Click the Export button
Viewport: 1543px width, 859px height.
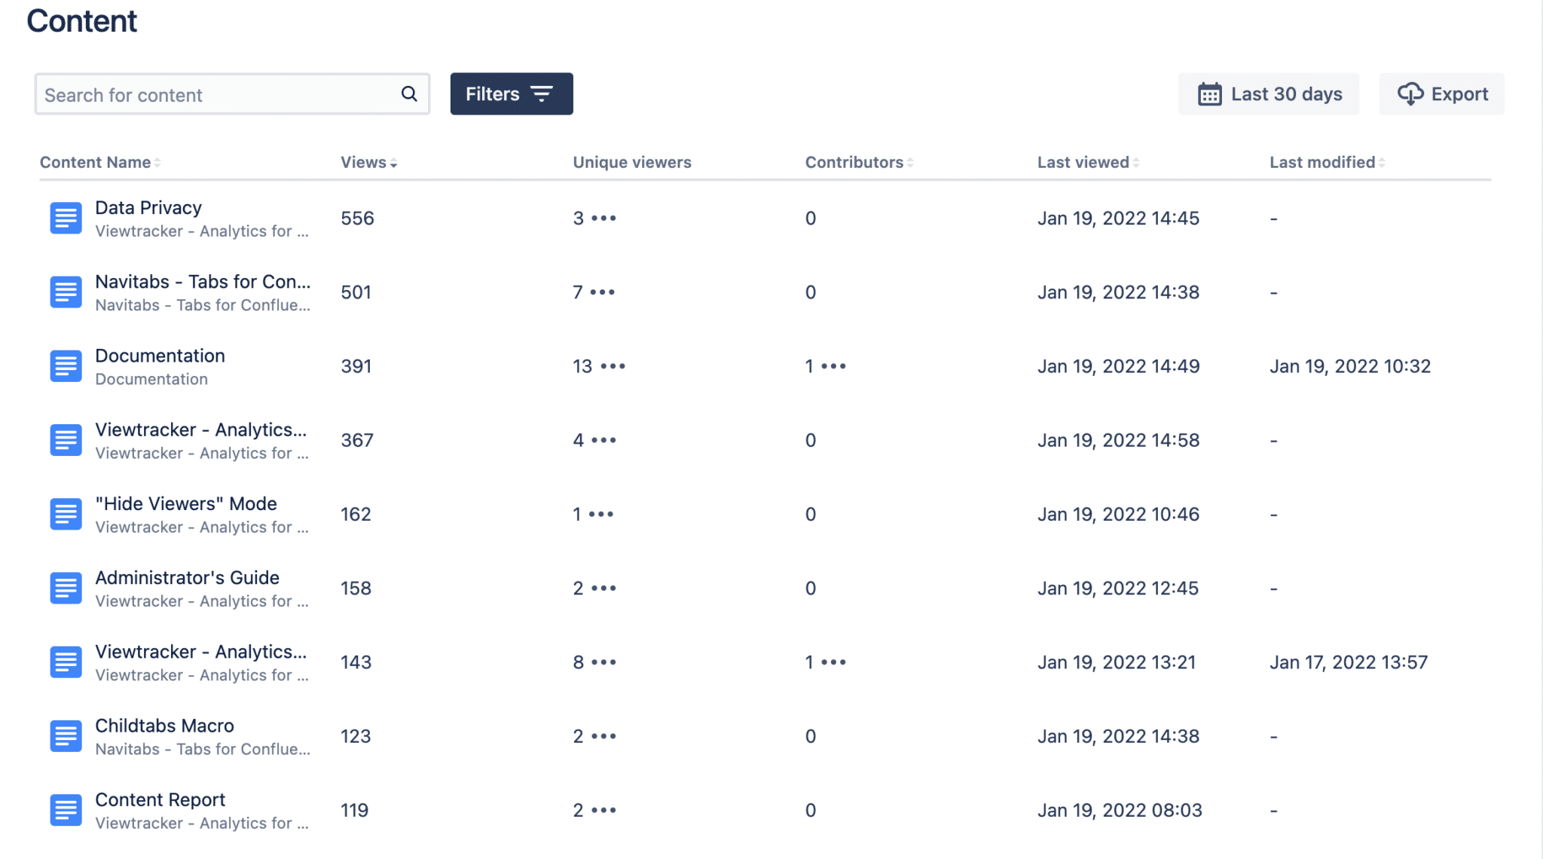click(1442, 93)
